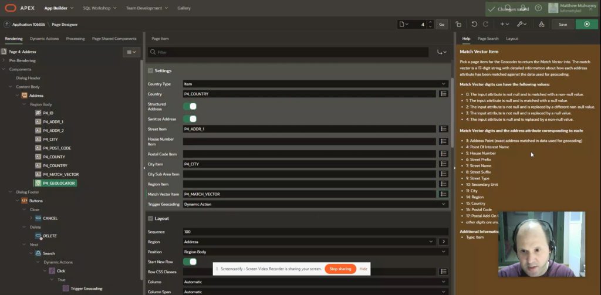The width and height of the screenshot is (601, 295).
Task: Select the DELETE button node
Action: pos(46,236)
